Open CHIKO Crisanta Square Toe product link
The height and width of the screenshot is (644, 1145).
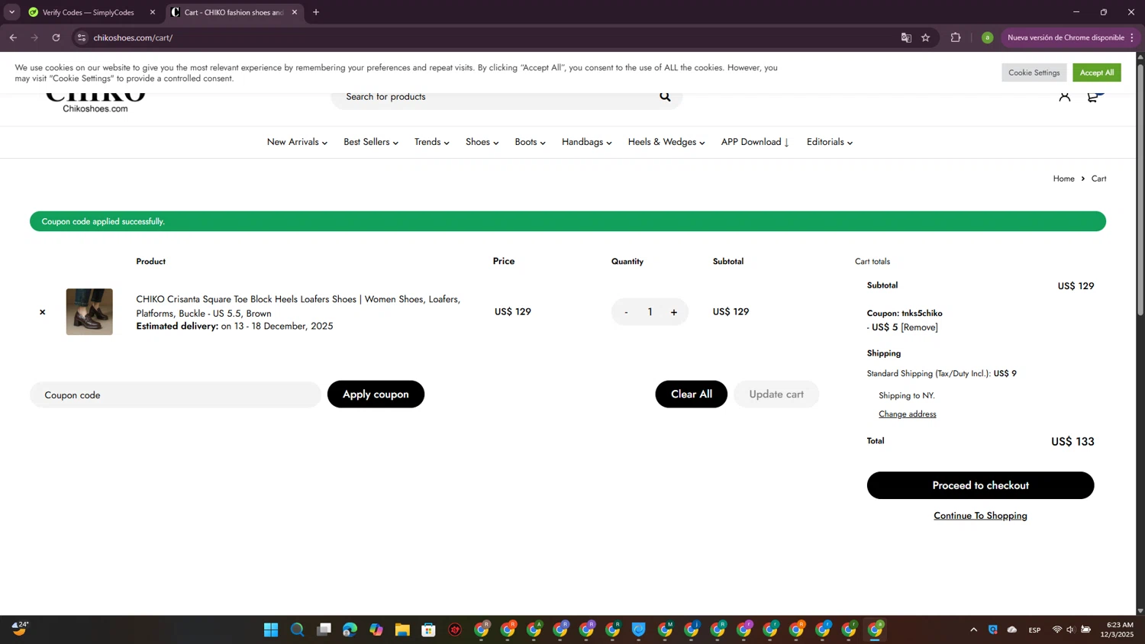tap(298, 306)
